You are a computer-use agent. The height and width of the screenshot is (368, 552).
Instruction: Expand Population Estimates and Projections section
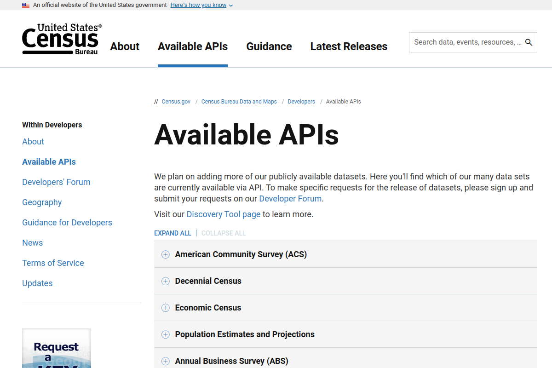point(345,334)
